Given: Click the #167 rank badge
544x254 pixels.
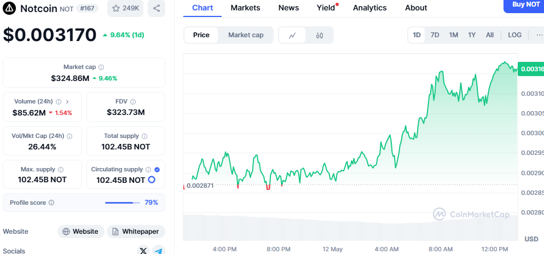Looking at the screenshot, I should click(87, 8).
